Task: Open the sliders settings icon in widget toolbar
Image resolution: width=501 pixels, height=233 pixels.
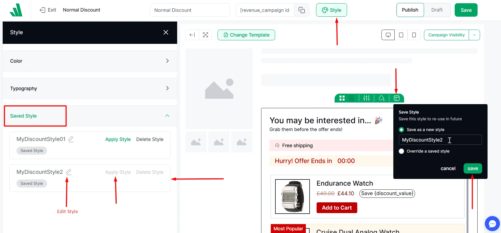Action: [366, 98]
